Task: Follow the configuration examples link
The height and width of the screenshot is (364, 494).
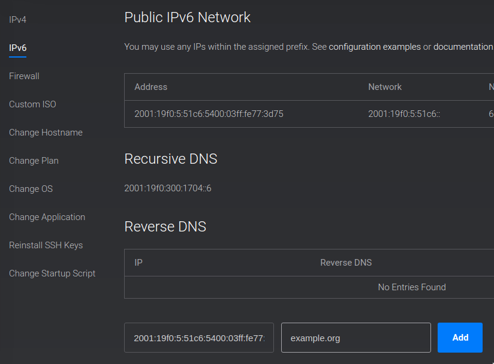Action: click(375, 47)
